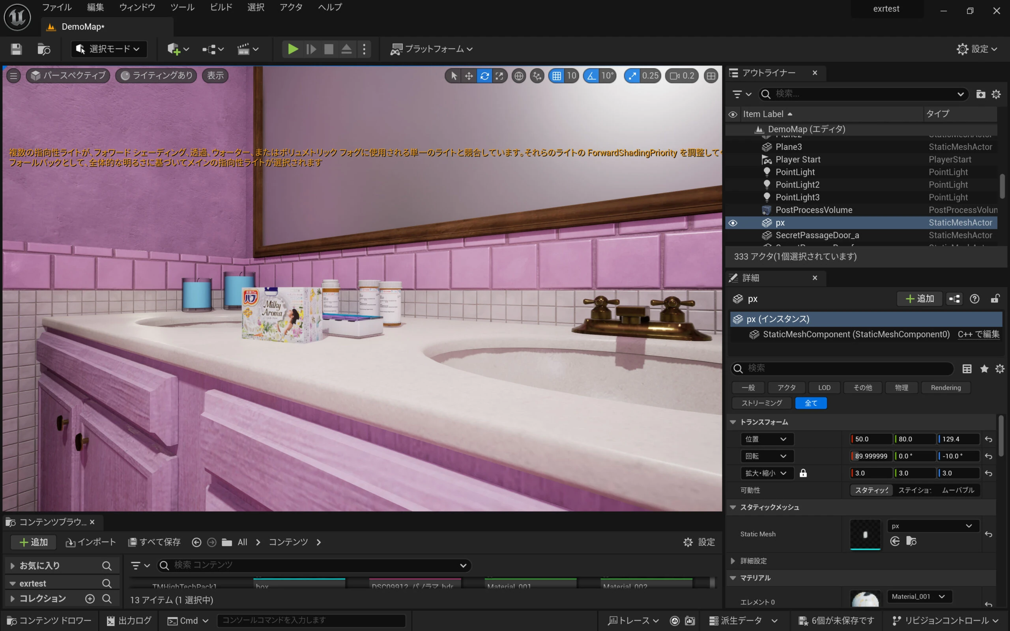Open viewport layout maximize icon
The height and width of the screenshot is (631, 1010).
point(711,76)
